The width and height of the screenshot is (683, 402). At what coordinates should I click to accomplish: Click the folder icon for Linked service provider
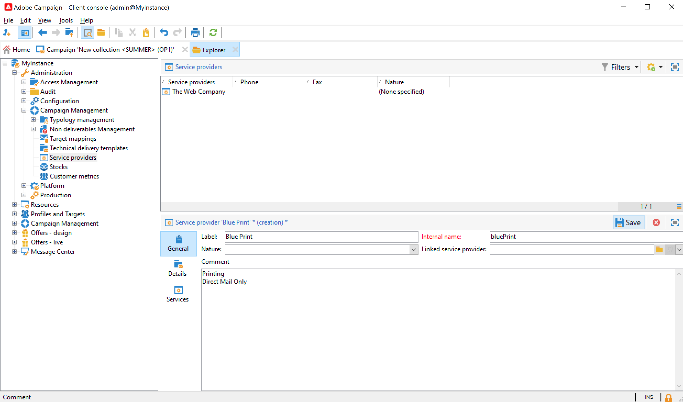[659, 249]
